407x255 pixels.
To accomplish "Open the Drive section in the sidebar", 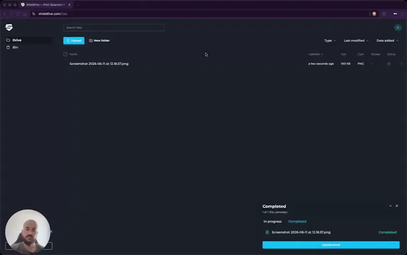I will tap(29, 40).
